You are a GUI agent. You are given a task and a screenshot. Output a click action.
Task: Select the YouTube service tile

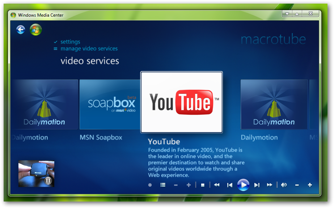[x=182, y=102]
